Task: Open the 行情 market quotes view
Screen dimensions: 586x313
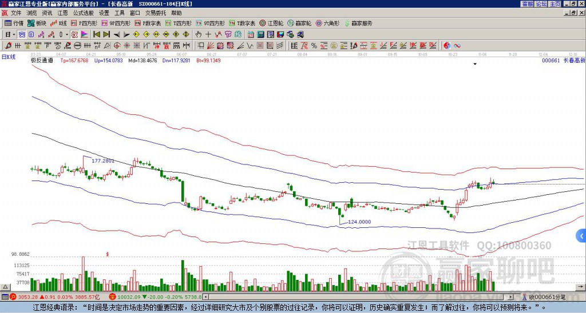Action: point(14,23)
